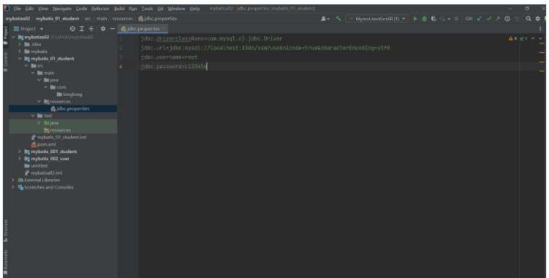The height and width of the screenshot is (278, 549).
Task: Open the Refactor menu
Action: tap(100, 9)
